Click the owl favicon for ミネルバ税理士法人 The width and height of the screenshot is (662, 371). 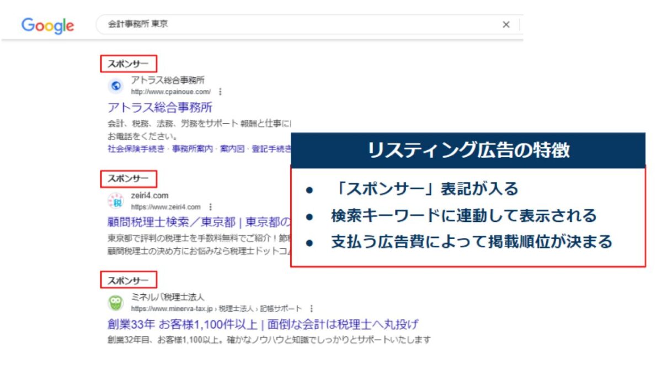[x=116, y=303]
